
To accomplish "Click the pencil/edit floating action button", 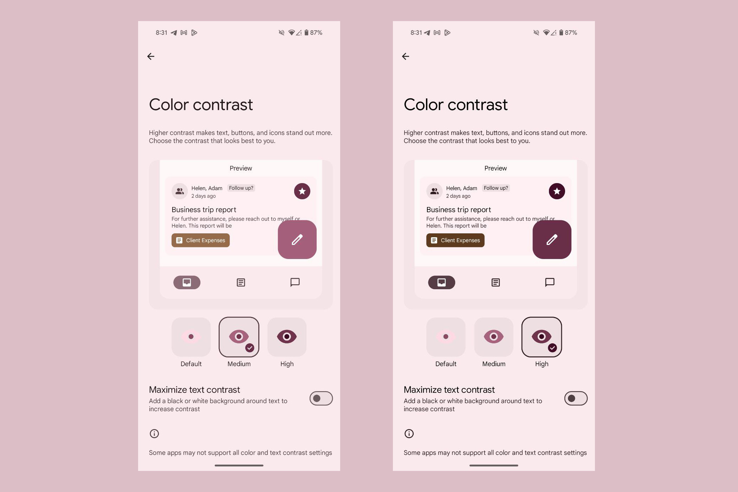I will click(x=297, y=239).
